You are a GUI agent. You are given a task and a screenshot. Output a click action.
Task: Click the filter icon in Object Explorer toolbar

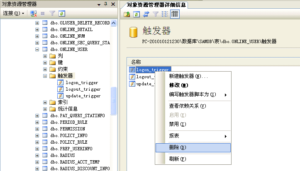coord(52,13)
